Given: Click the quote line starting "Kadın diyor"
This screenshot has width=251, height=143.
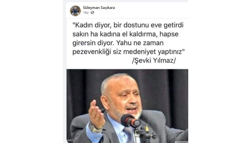Looking at the screenshot, I should click(x=128, y=25).
